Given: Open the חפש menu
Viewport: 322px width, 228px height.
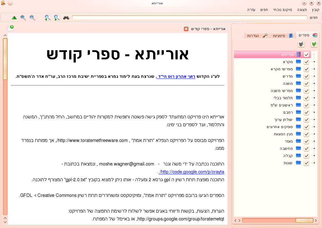Looking at the screenshot, I should (264, 10).
